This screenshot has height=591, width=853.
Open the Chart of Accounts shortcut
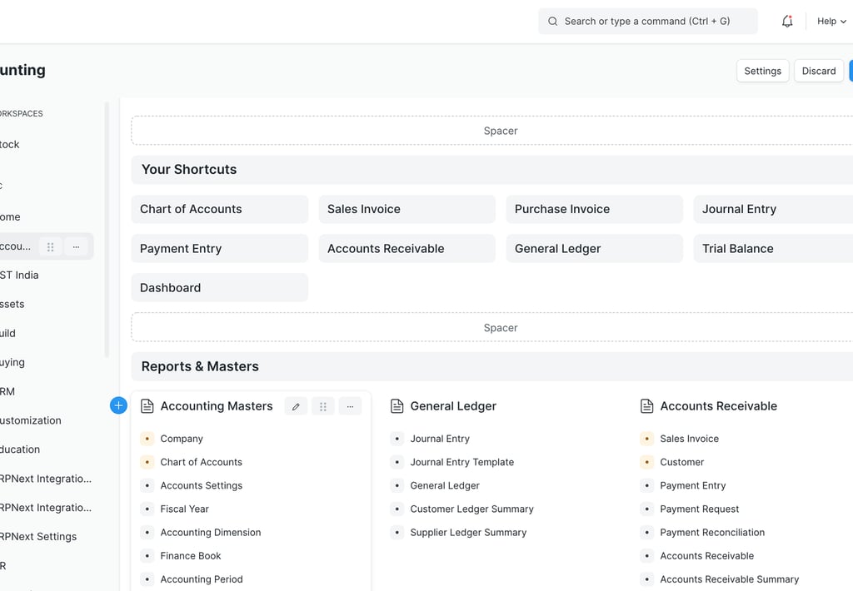pyautogui.click(x=219, y=209)
